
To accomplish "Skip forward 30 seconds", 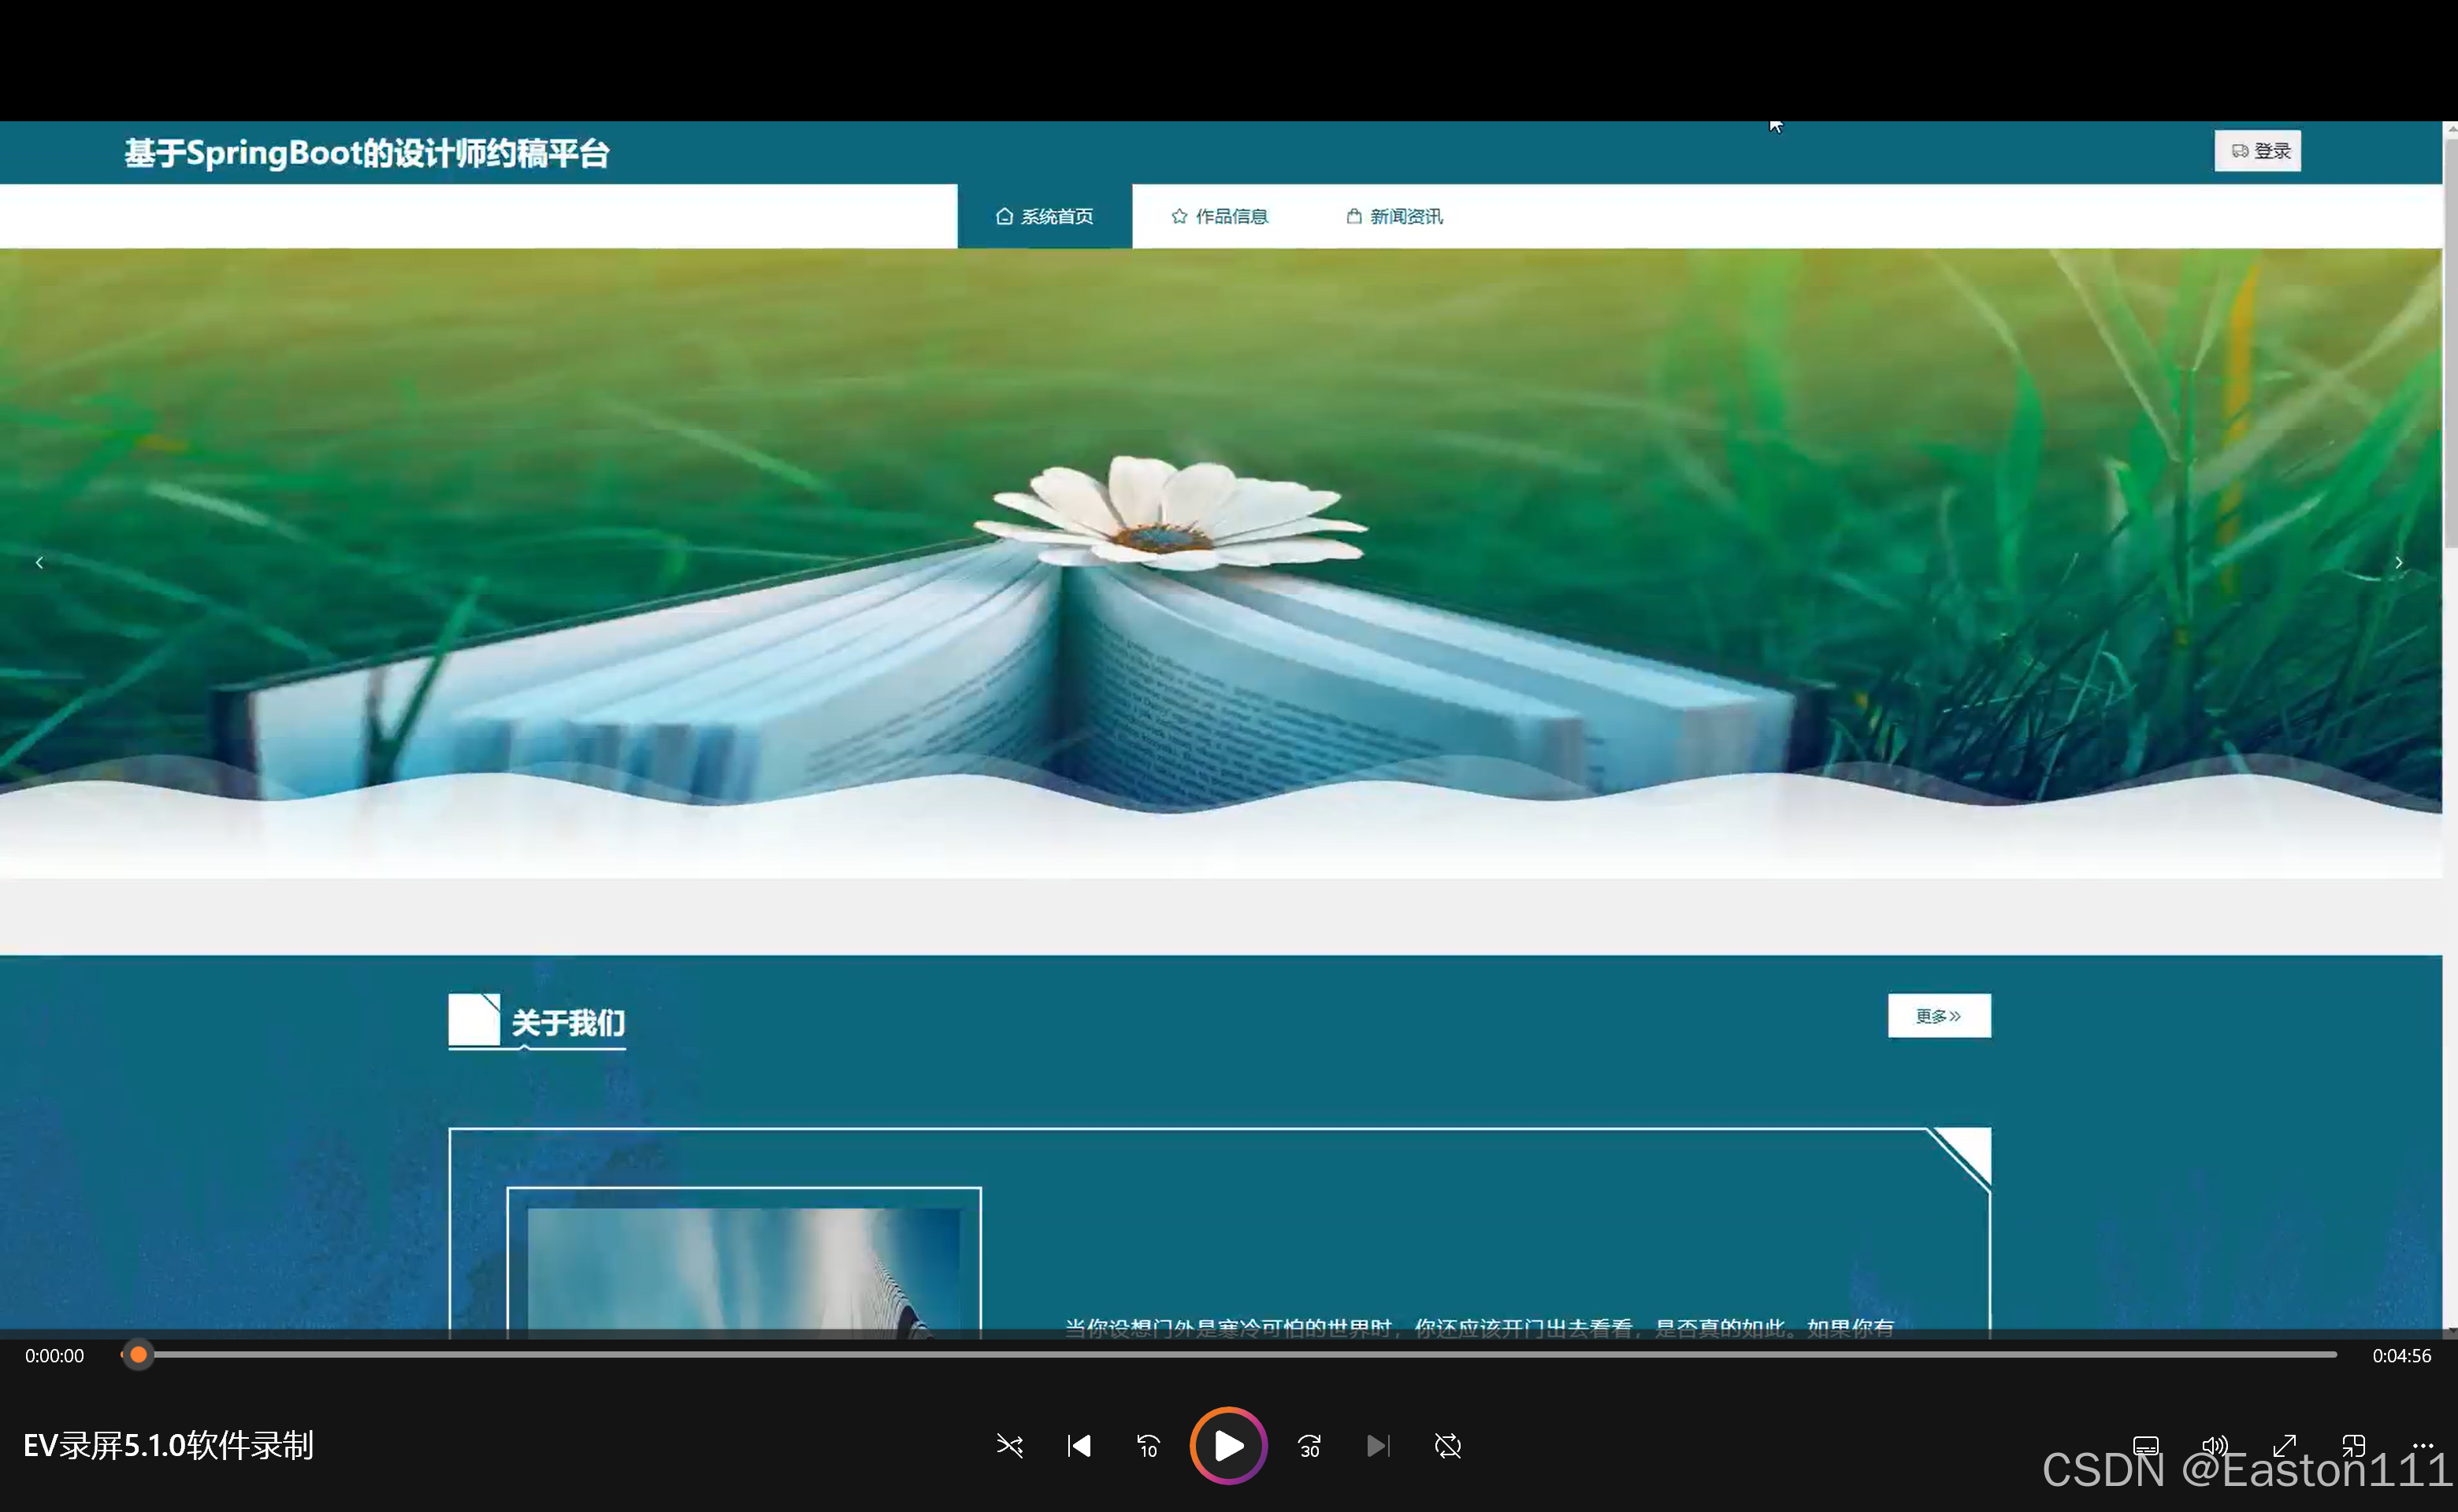I will pyautogui.click(x=1309, y=1446).
